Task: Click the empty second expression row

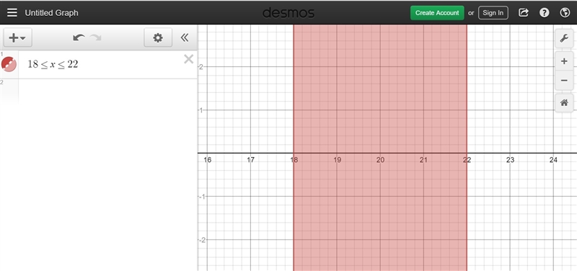Action: 99,92
